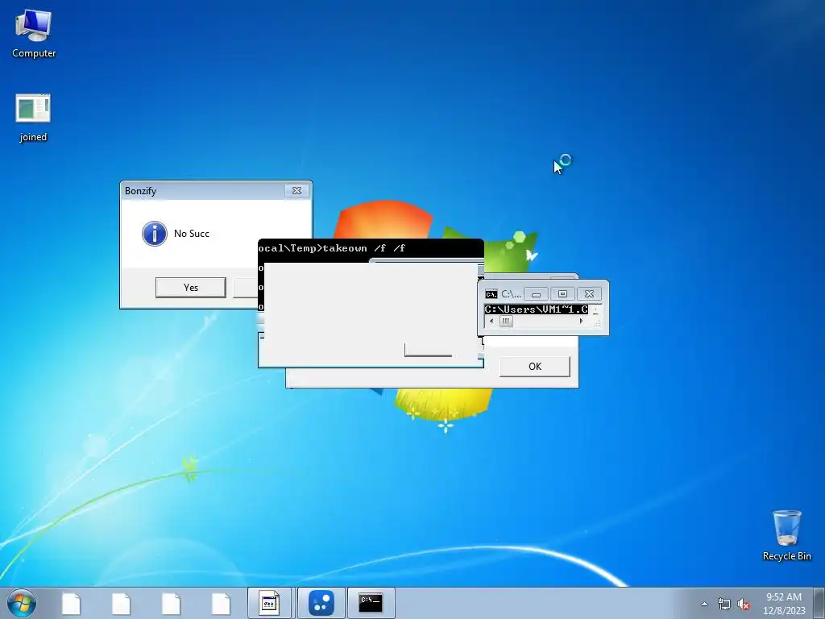Click the right scroll arrow in the cmd window
This screenshot has width=825, height=619.
tap(582, 321)
